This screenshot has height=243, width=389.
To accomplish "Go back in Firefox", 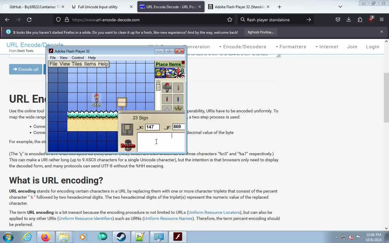I will coord(7,20).
